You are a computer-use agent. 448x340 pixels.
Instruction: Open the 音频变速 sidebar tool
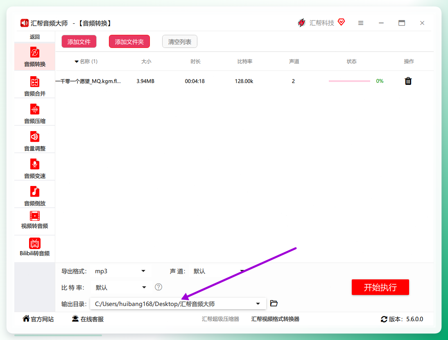34,168
